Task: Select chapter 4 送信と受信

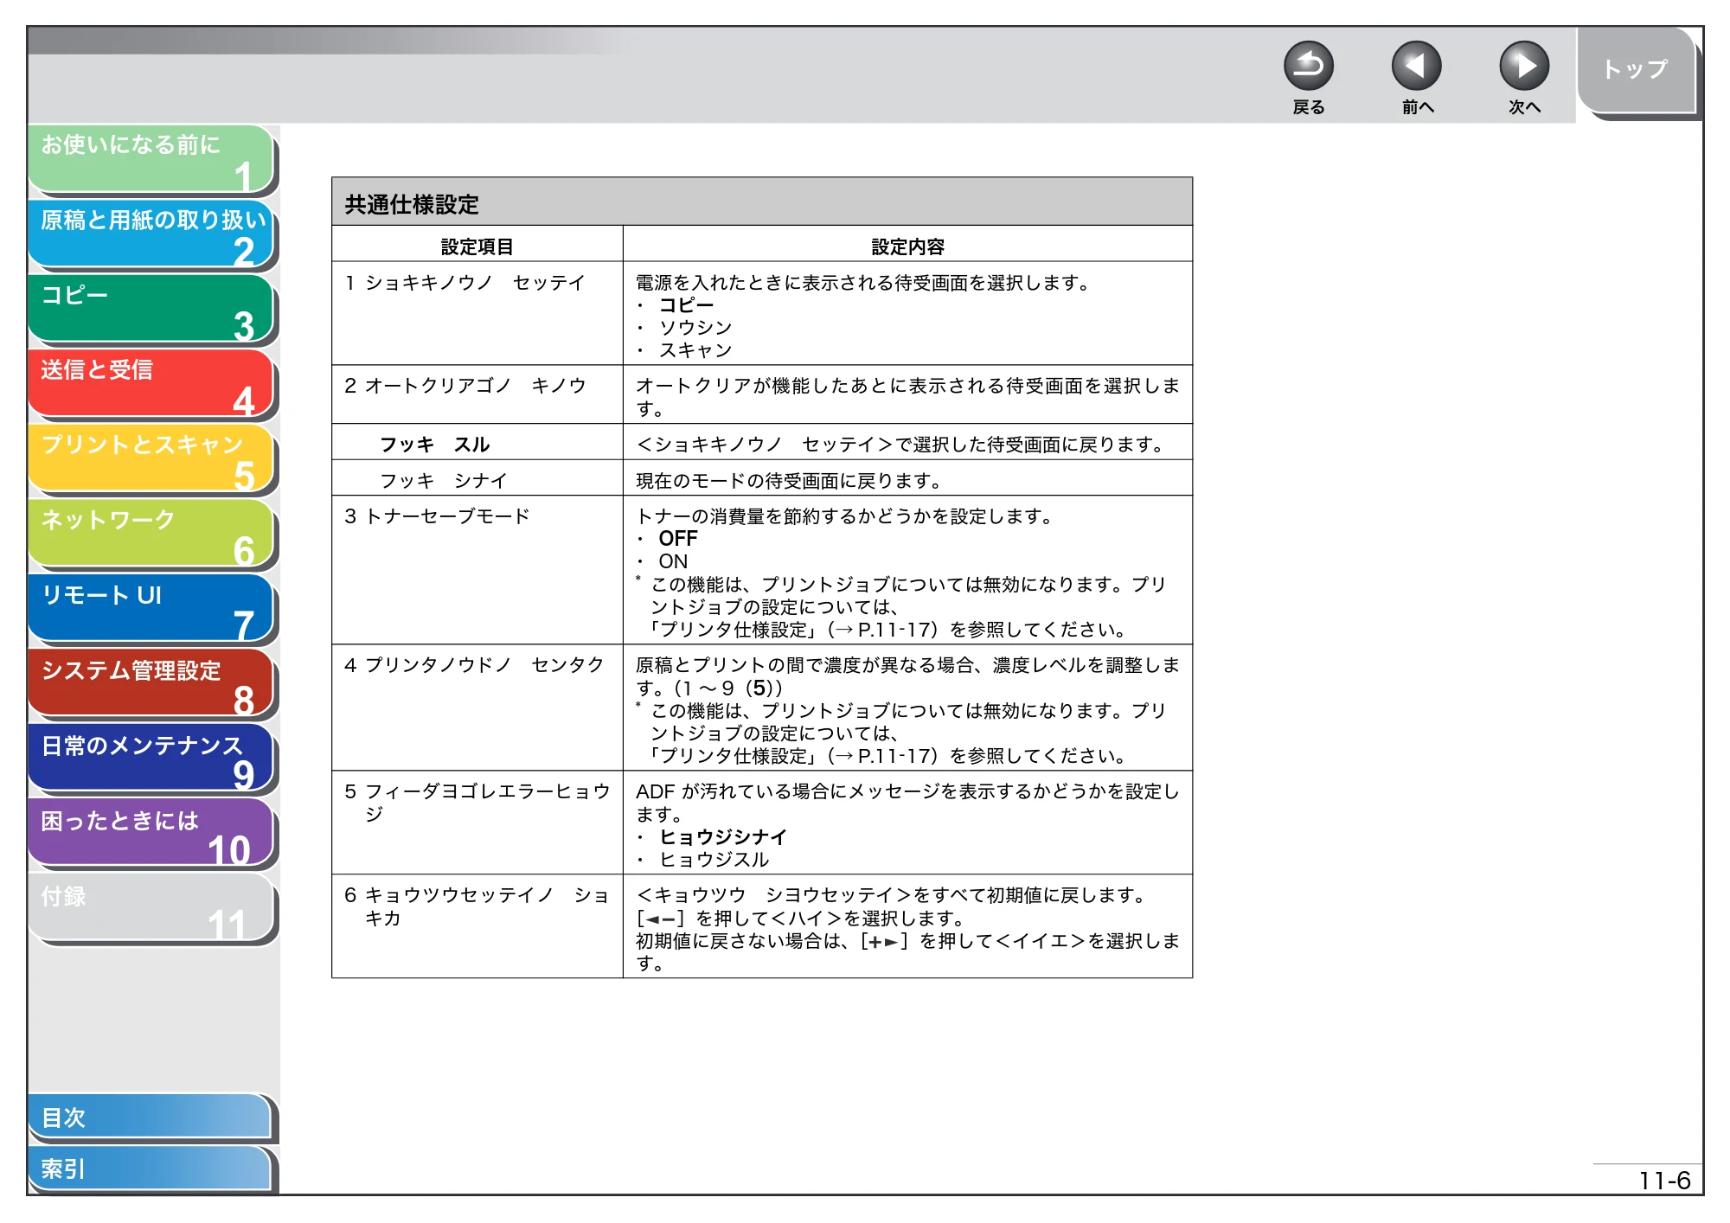Action: coord(151,383)
